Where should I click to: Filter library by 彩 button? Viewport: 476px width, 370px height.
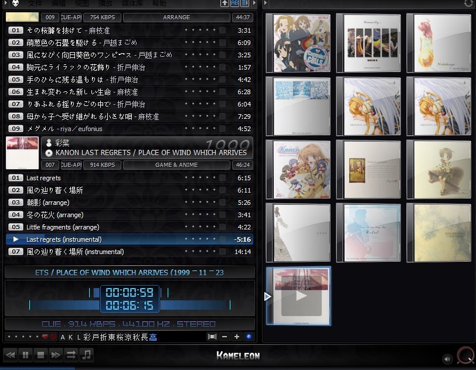point(87,337)
